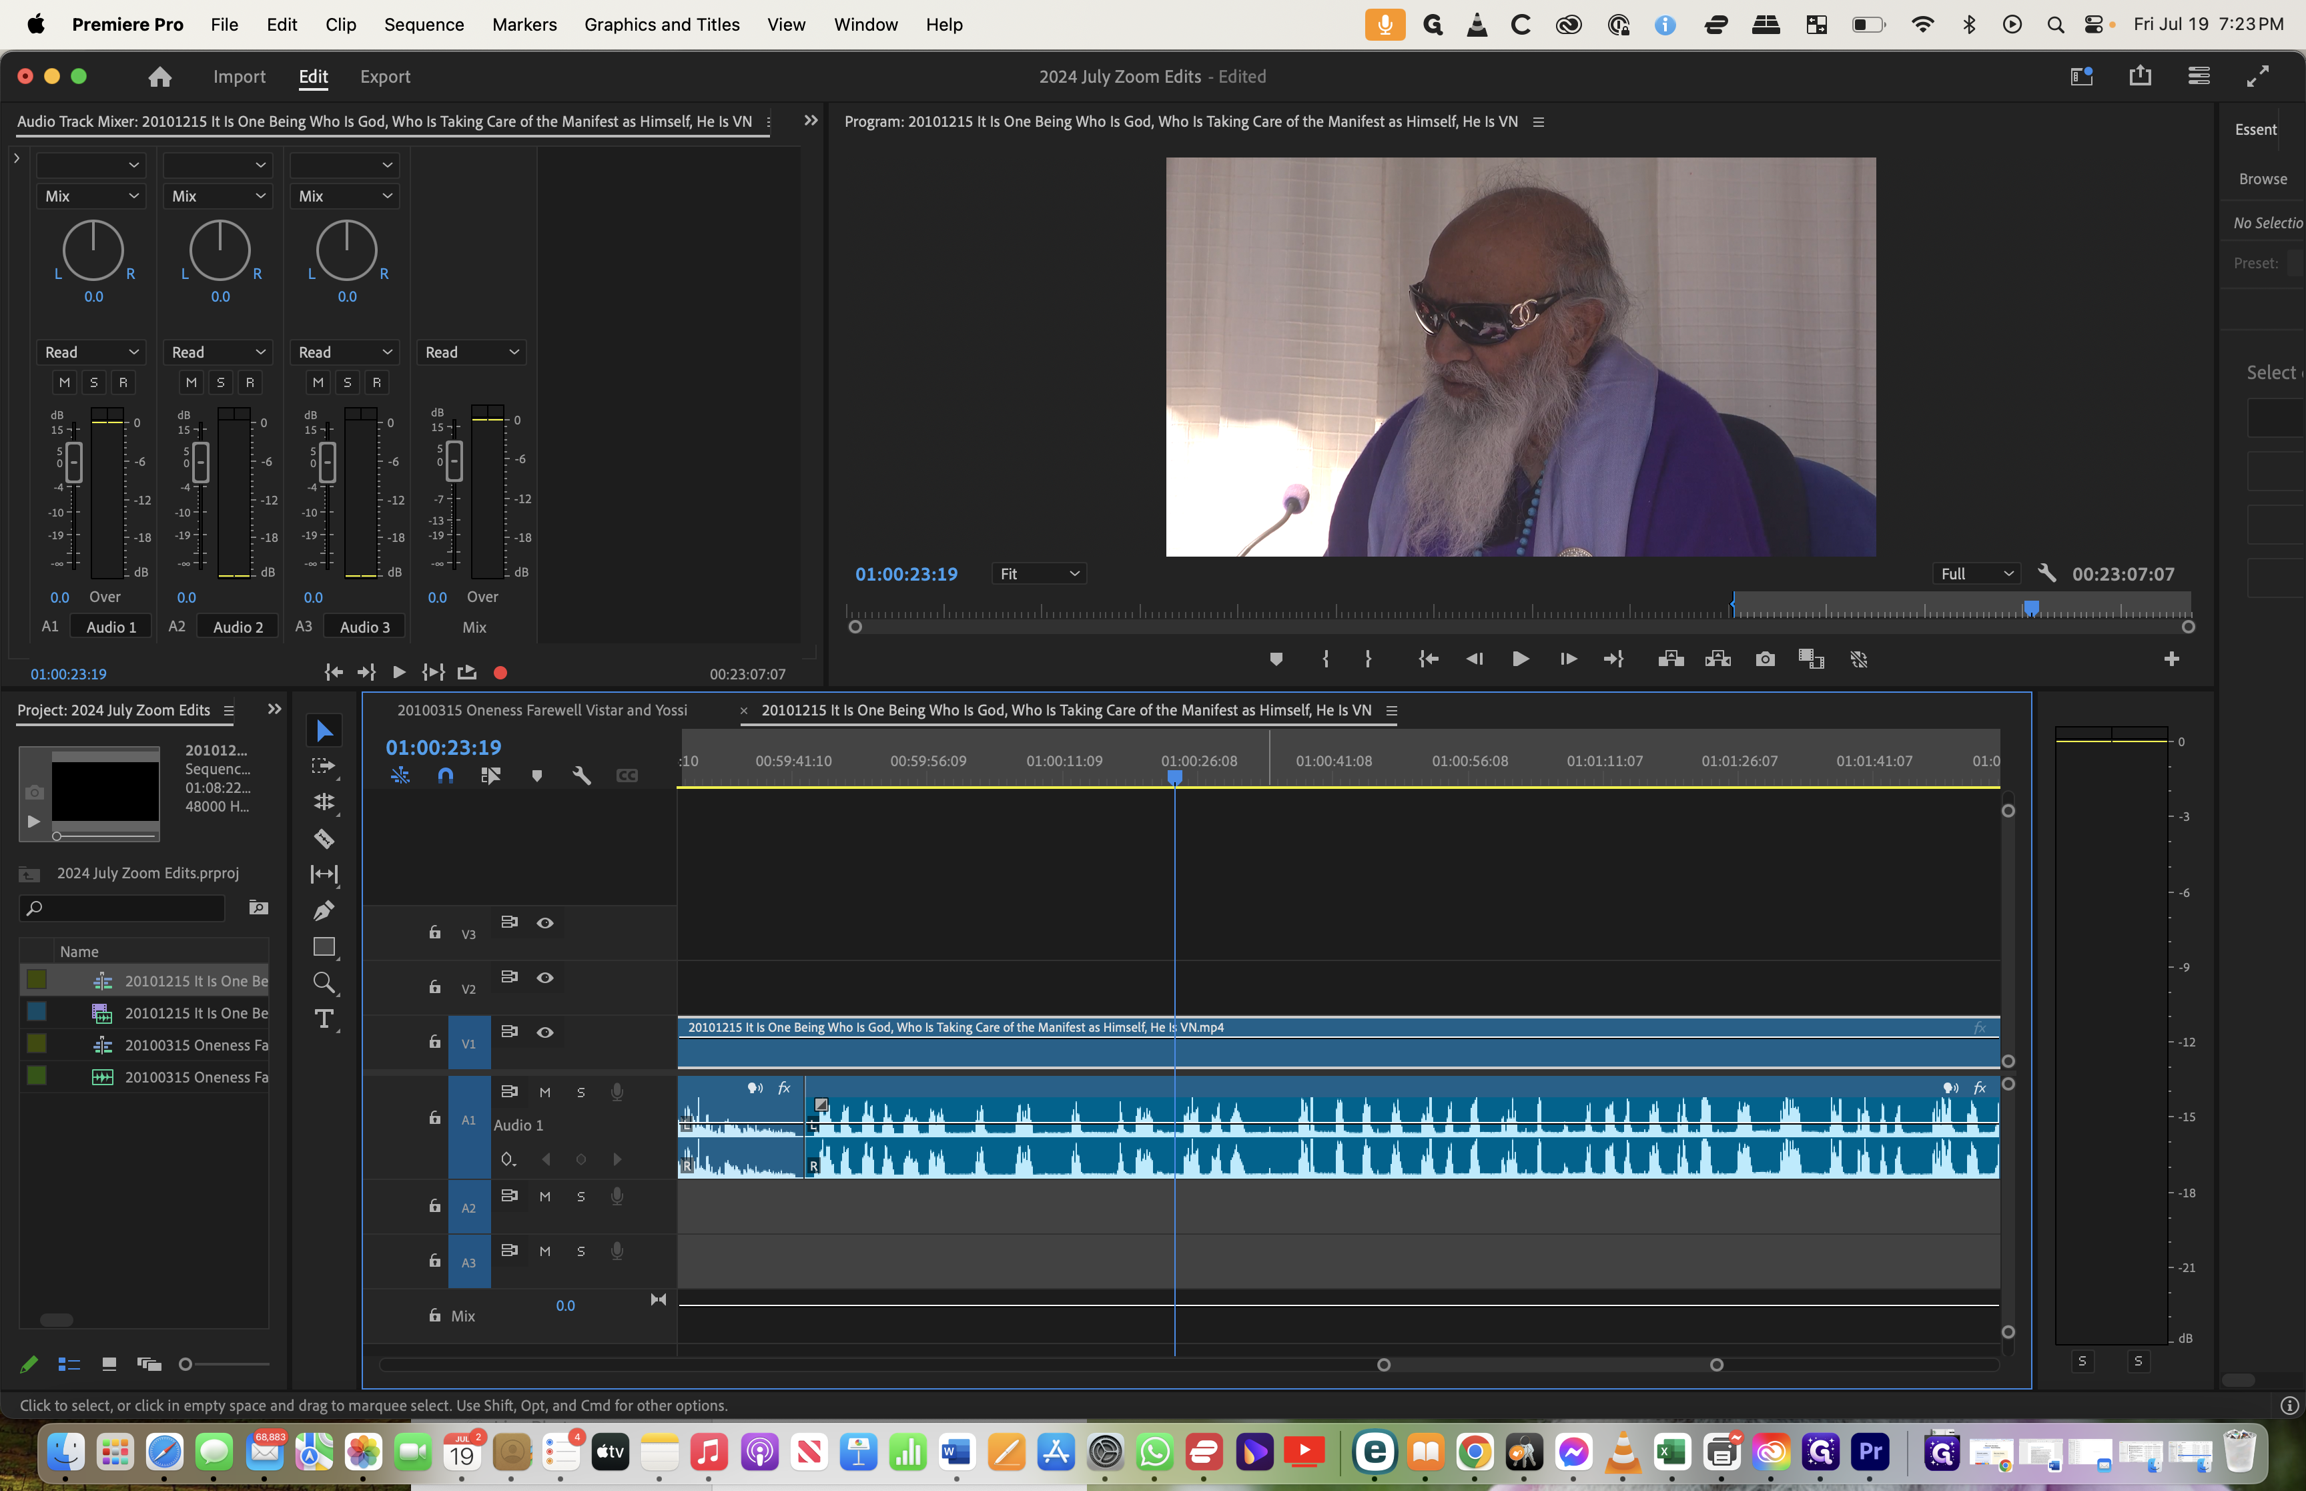Hide V3 track output eye

coord(545,922)
